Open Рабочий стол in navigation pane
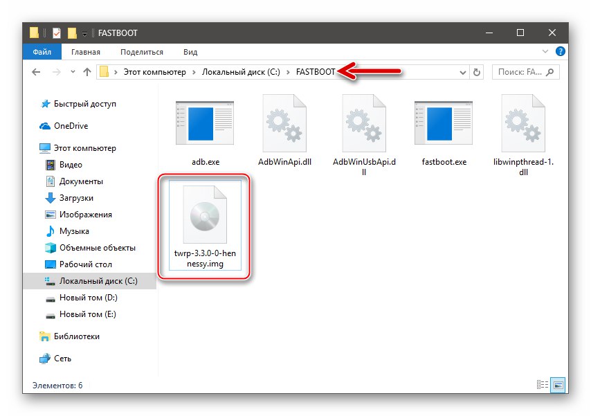The image size is (591, 416). 86,264
